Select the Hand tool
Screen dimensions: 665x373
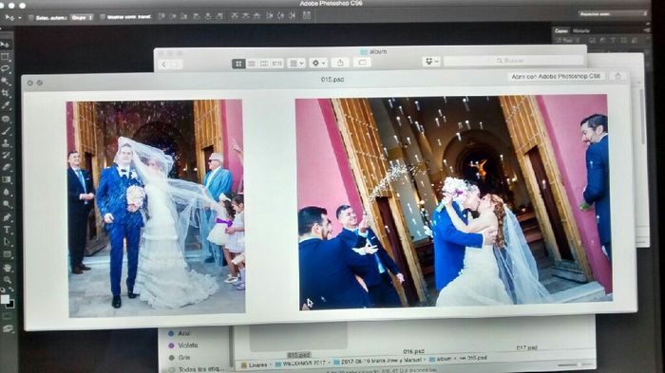8,268
